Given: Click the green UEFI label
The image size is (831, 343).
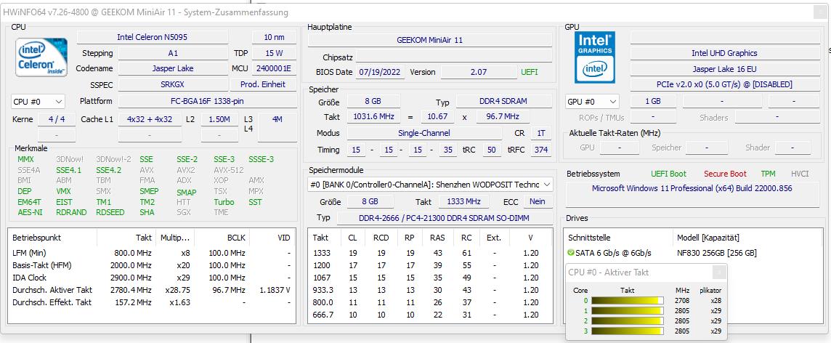Looking at the screenshot, I should (530, 72).
